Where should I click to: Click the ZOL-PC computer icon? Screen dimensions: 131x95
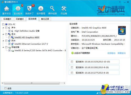(6, 24)
